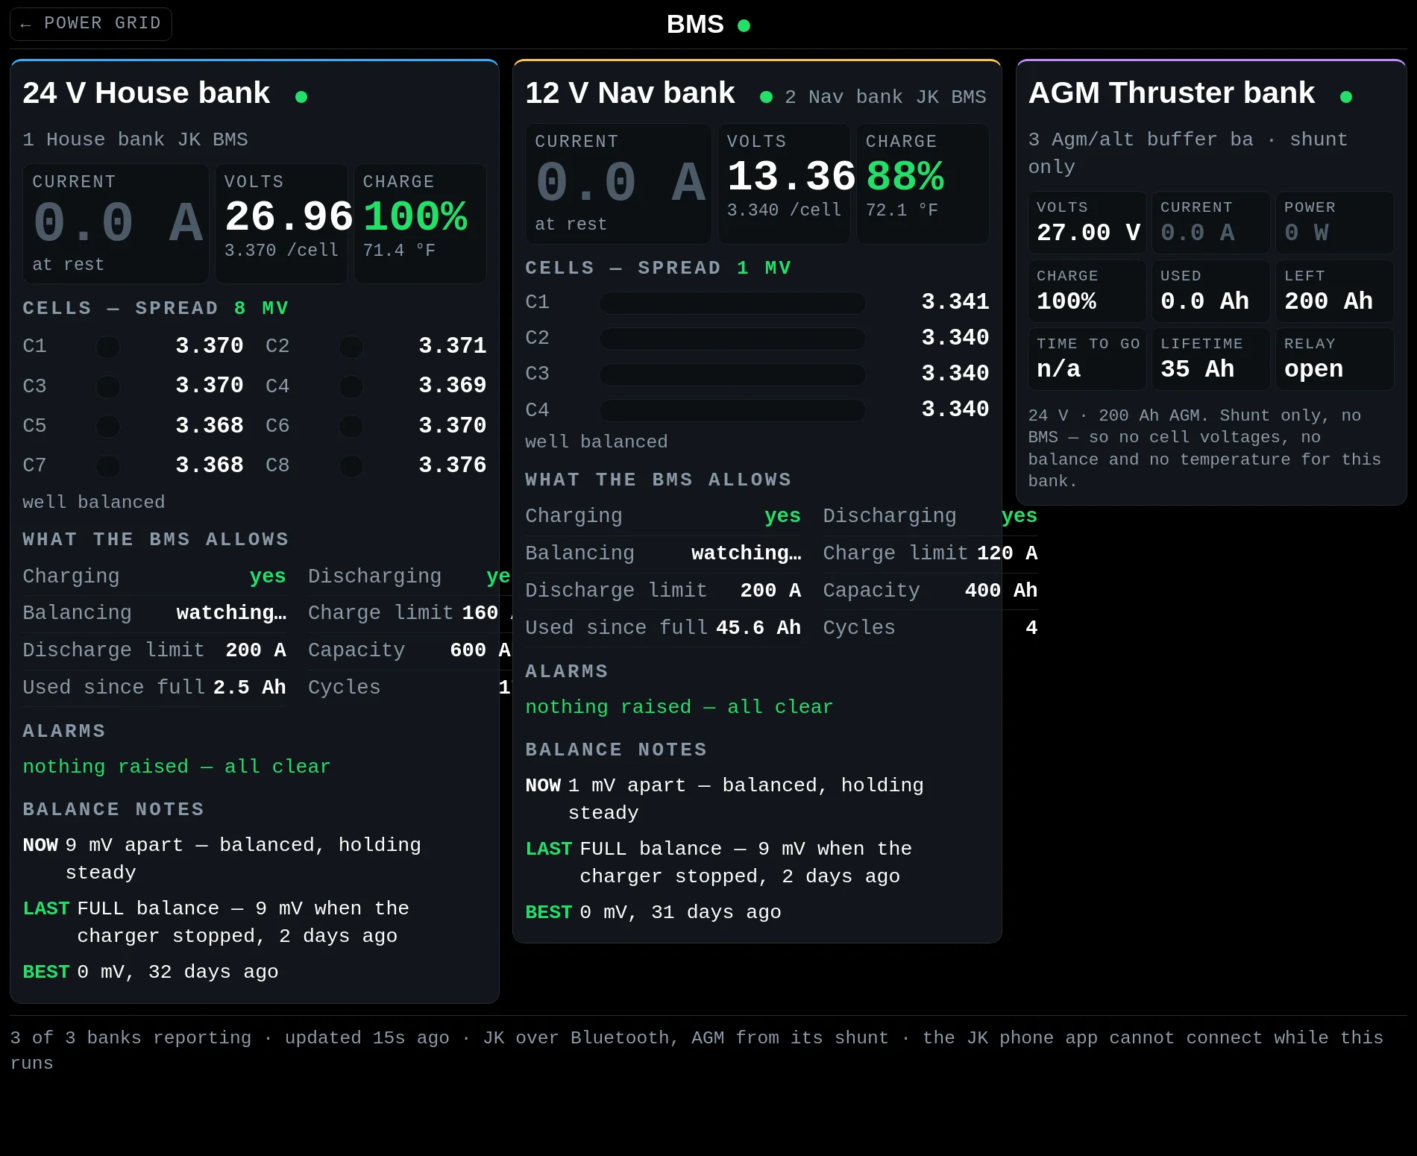Image resolution: width=1417 pixels, height=1156 pixels.
Task: Click Nav bank 'nothing raised — all clear' alarm text
Action: pyautogui.click(x=679, y=707)
